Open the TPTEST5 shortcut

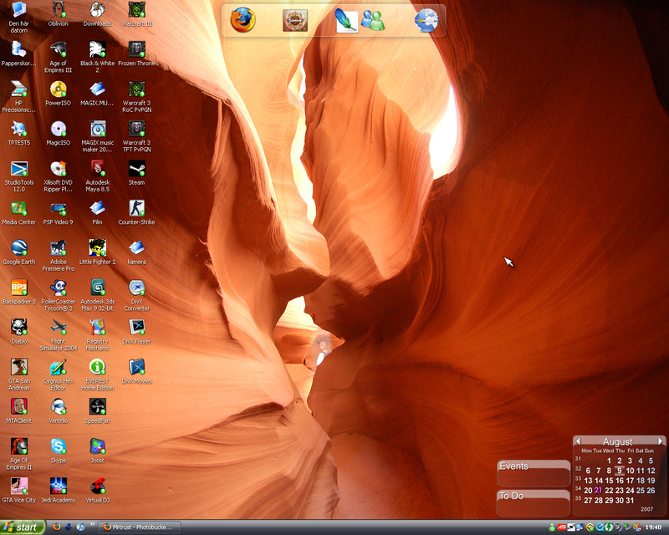pyautogui.click(x=18, y=129)
